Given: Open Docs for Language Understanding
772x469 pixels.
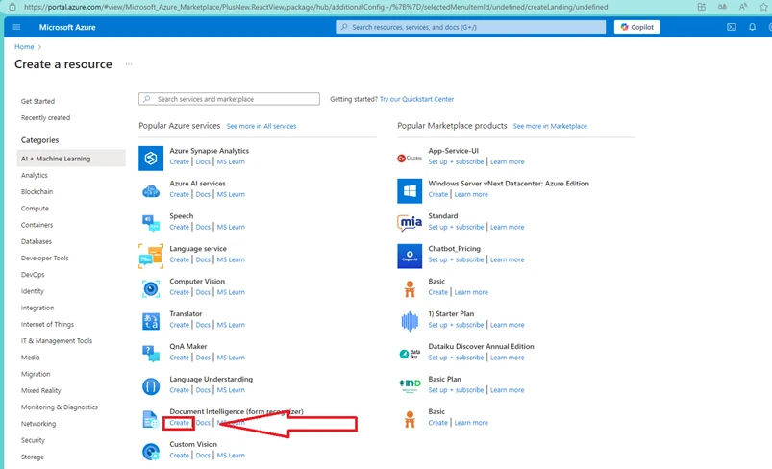Looking at the screenshot, I should pyautogui.click(x=203, y=390).
